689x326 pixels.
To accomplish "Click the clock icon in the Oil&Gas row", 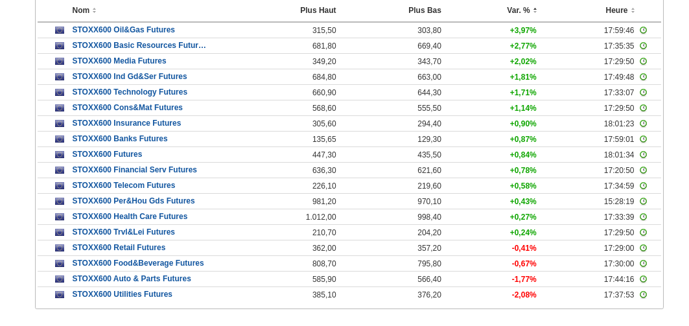I will pos(643,30).
